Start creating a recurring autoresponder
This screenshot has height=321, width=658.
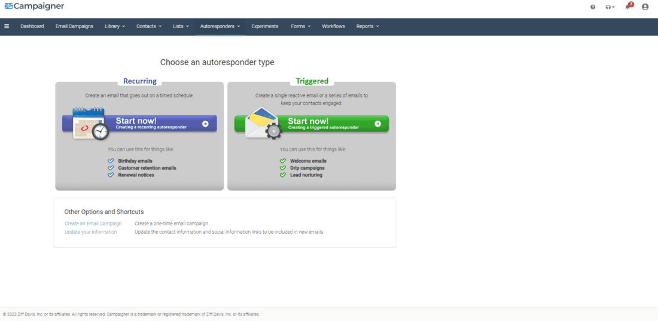[x=162, y=123]
